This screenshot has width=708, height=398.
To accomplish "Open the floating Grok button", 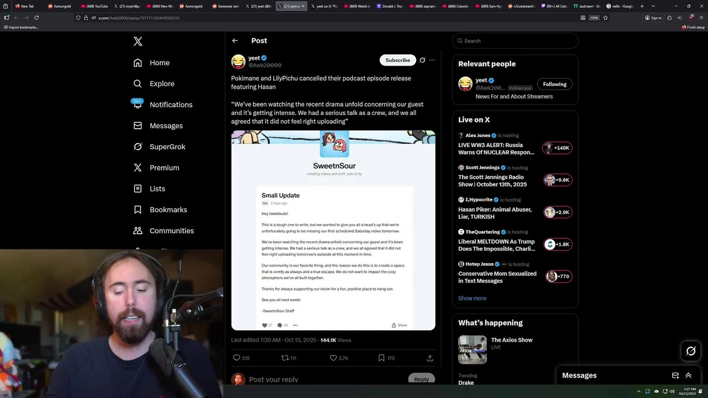I will tap(691, 351).
